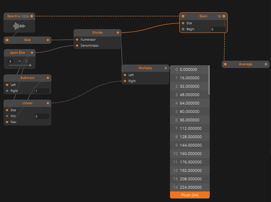Image resolution: width=271 pixels, height=202 pixels.
Task: Click the Spectrum node orange output port
Action: (32, 16)
